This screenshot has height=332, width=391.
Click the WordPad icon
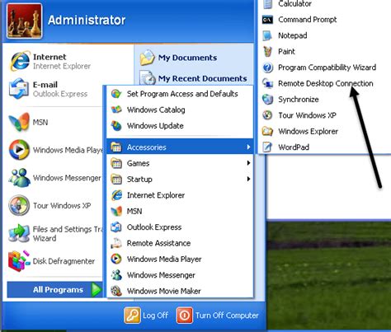coord(267,147)
